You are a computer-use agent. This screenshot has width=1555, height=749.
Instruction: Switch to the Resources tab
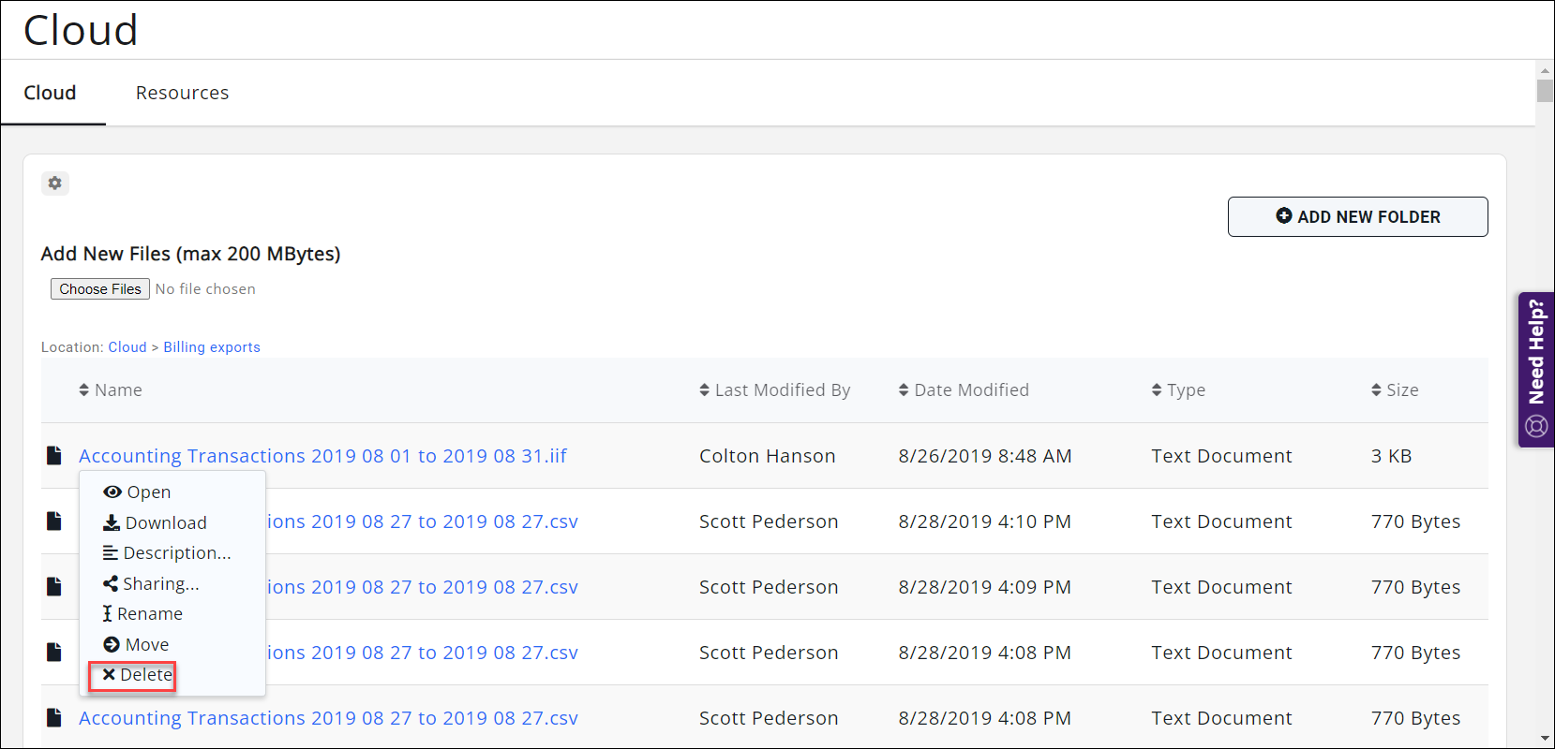pos(182,93)
